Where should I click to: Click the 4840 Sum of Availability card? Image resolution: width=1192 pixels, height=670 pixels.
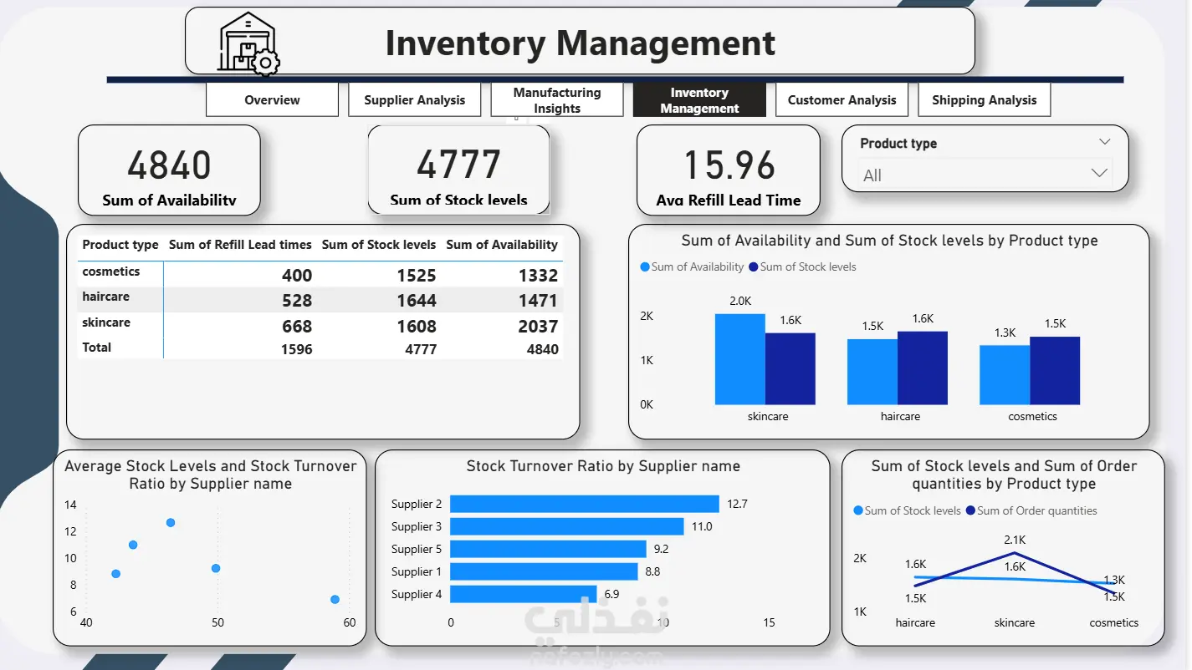pos(169,170)
